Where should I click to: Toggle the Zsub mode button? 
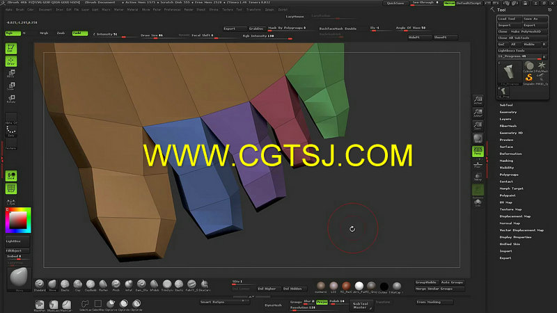[61, 33]
